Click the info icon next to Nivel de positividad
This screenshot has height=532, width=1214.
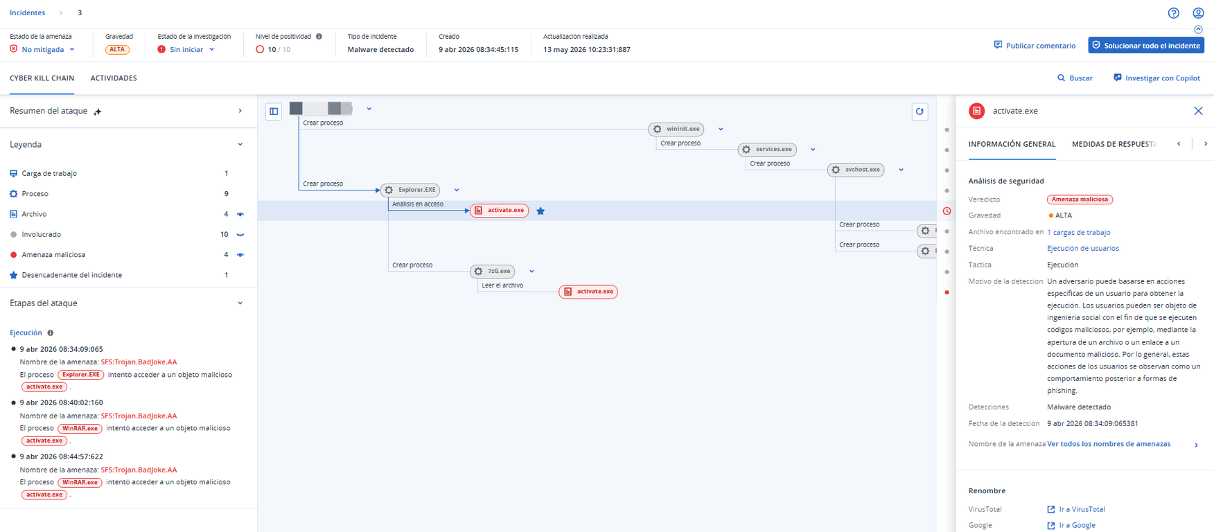click(x=319, y=37)
